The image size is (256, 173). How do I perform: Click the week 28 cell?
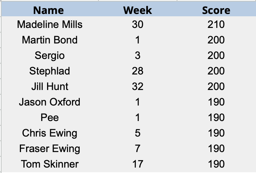pos(137,71)
